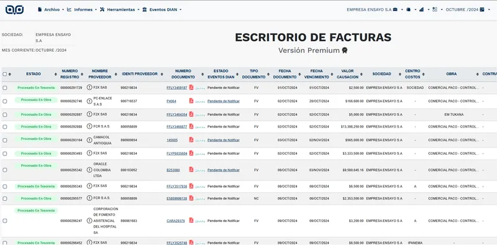Open PDF icon for document CARA29376
This screenshot has width=497, height=245.
[x=191, y=220]
